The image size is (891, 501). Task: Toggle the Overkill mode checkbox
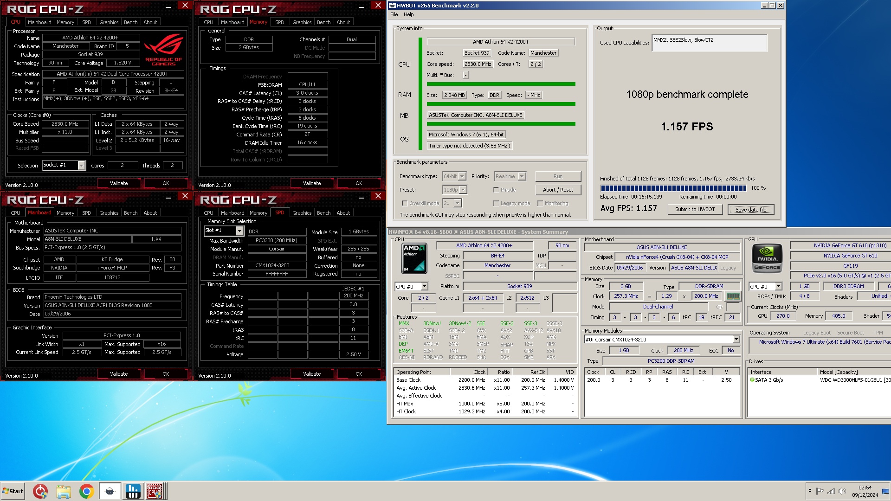pyautogui.click(x=405, y=203)
